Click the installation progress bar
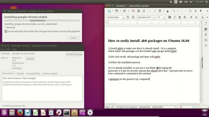Screen dimensions: 209x117 42,20
